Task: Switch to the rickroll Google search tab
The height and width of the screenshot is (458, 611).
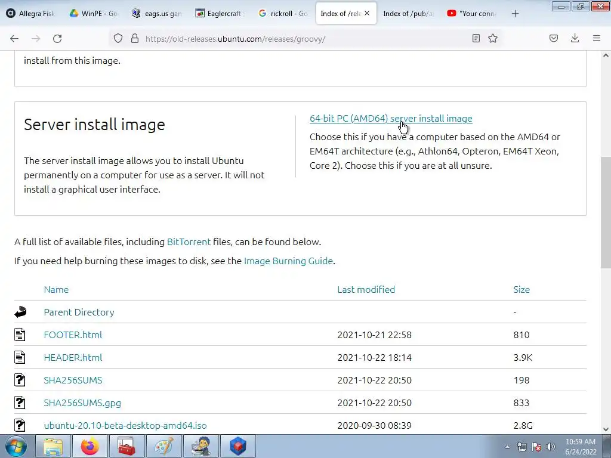Action: coord(283,13)
